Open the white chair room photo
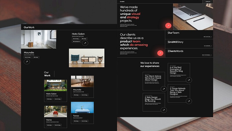 point(39,39)
